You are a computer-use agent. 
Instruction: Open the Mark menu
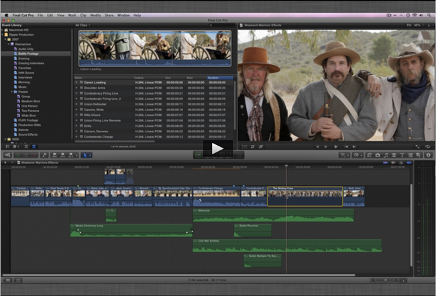(x=72, y=15)
